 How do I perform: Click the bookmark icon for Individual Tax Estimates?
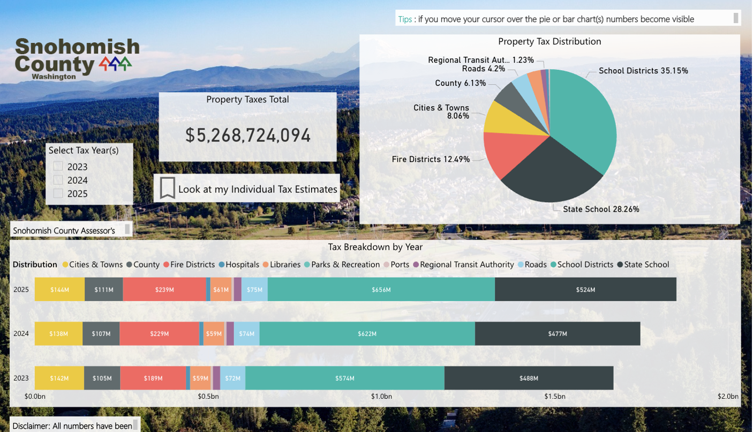[x=168, y=189]
